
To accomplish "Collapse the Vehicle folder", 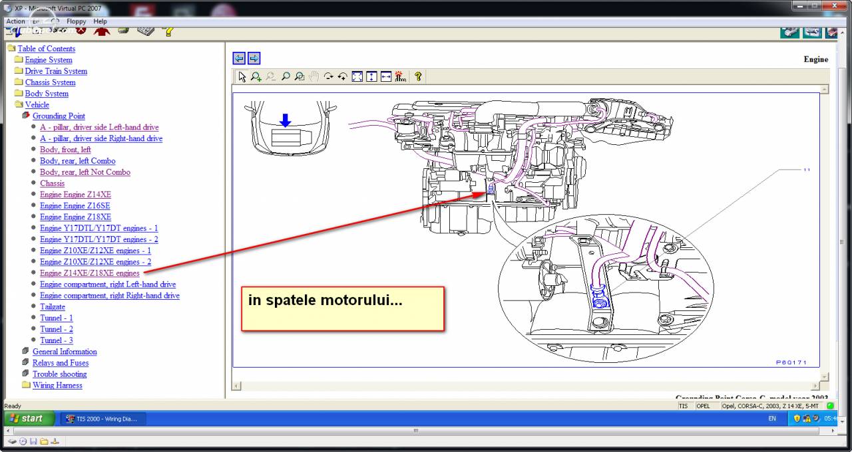I will click(37, 104).
